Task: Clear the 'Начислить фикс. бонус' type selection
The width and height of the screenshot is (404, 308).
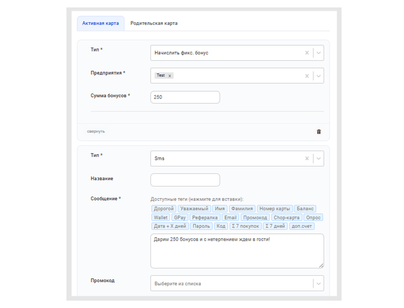Action: [x=307, y=53]
